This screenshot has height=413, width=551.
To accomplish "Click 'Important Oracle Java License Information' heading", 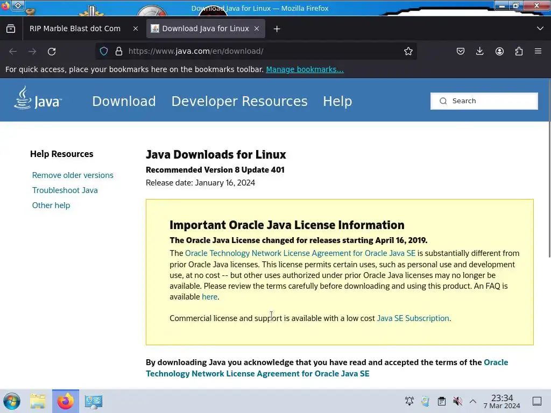I will [287, 225].
